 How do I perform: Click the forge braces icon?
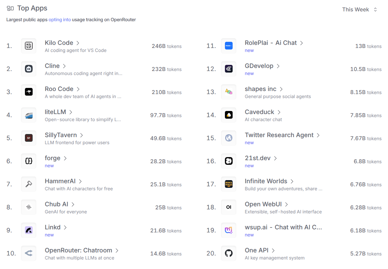tap(29, 161)
